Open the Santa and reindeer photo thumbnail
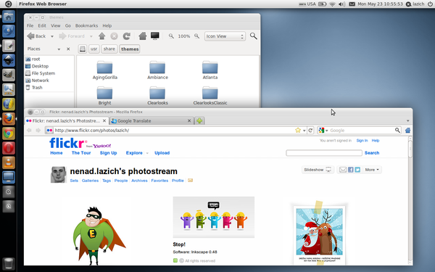Screen dimensions: 435x272 pyautogui.click(x=319, y=233)
